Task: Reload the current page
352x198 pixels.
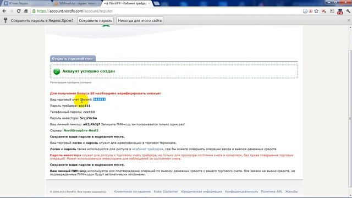Action: point(19,11)
